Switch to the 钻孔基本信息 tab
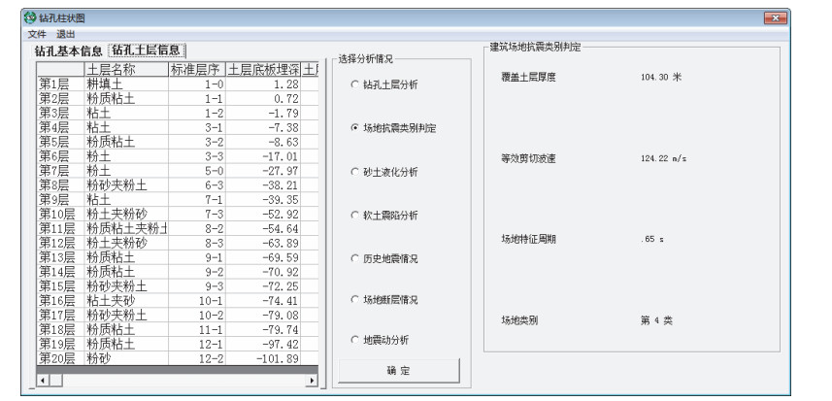Screen dimensions: 832x401 70,50
